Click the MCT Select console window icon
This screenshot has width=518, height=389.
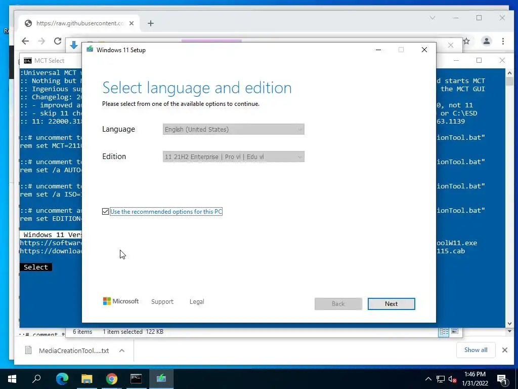tap(28, 61)
